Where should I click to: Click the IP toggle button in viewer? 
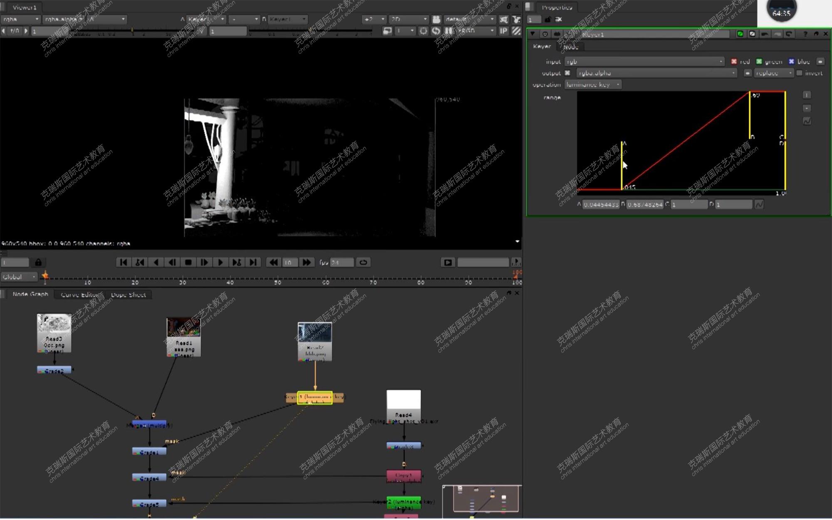click(503, 31)
